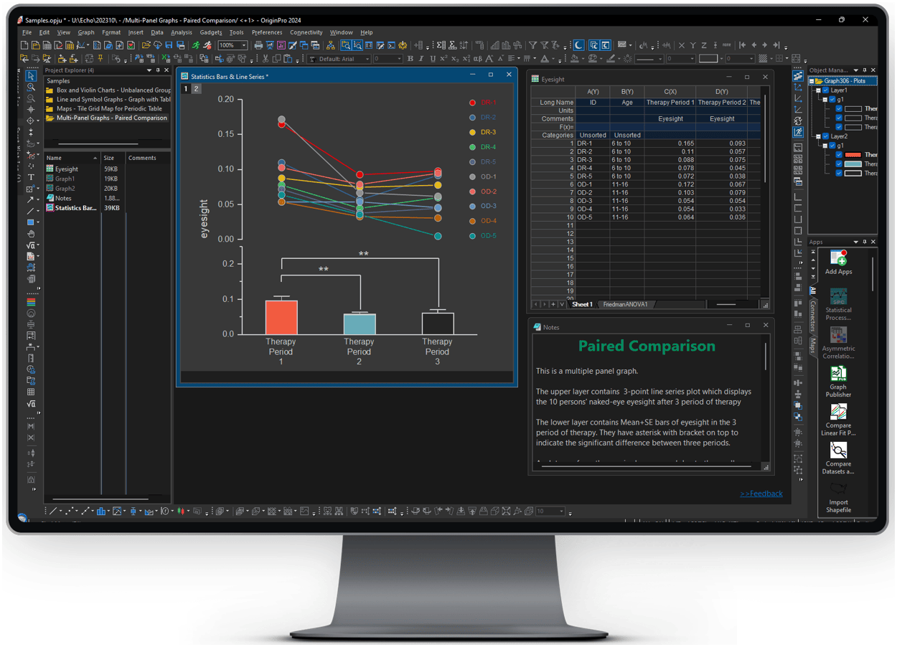The height and width of the screenshot is (647, 897).
Task: Toggle first Therapy plot checkbox under Layer1
Action: pyautogui.click(x=839, y=108)
